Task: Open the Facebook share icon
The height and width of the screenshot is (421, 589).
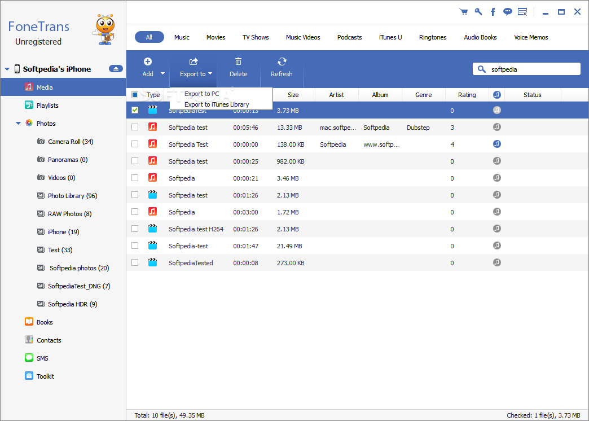Action: click(x=493, y=12)
